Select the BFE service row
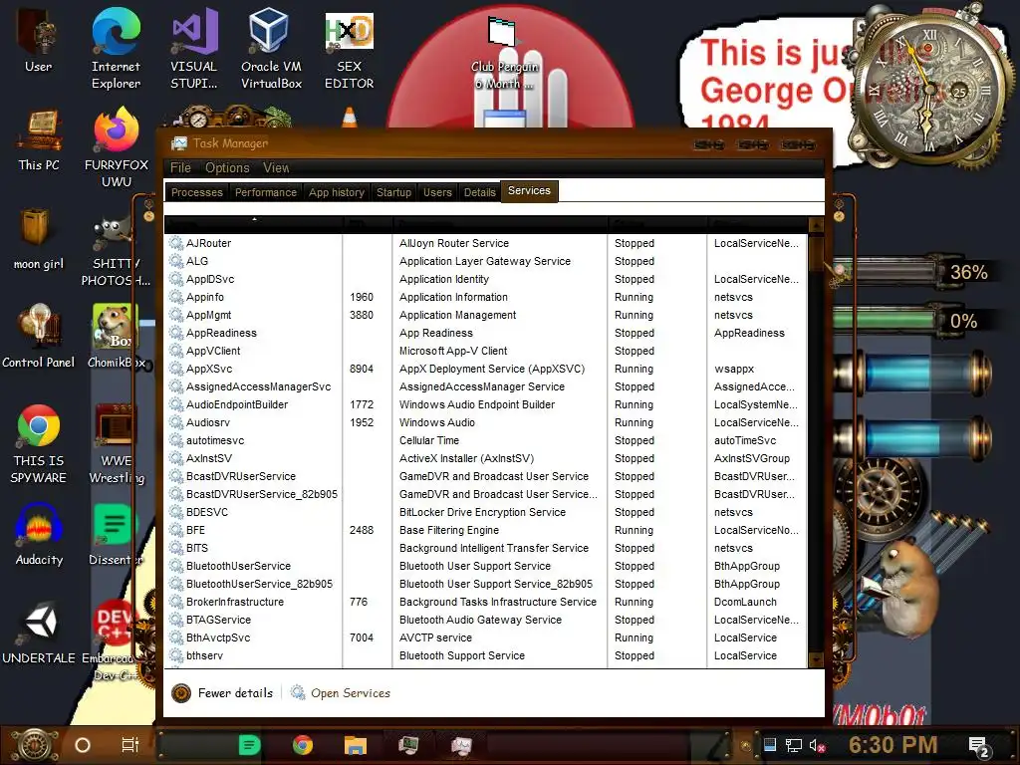 tap(485, 530)
